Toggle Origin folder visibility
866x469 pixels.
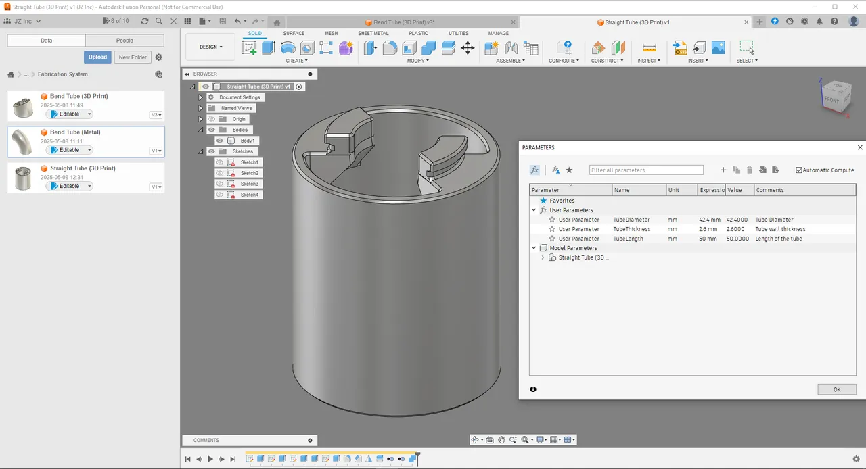[x=211, y=119]
